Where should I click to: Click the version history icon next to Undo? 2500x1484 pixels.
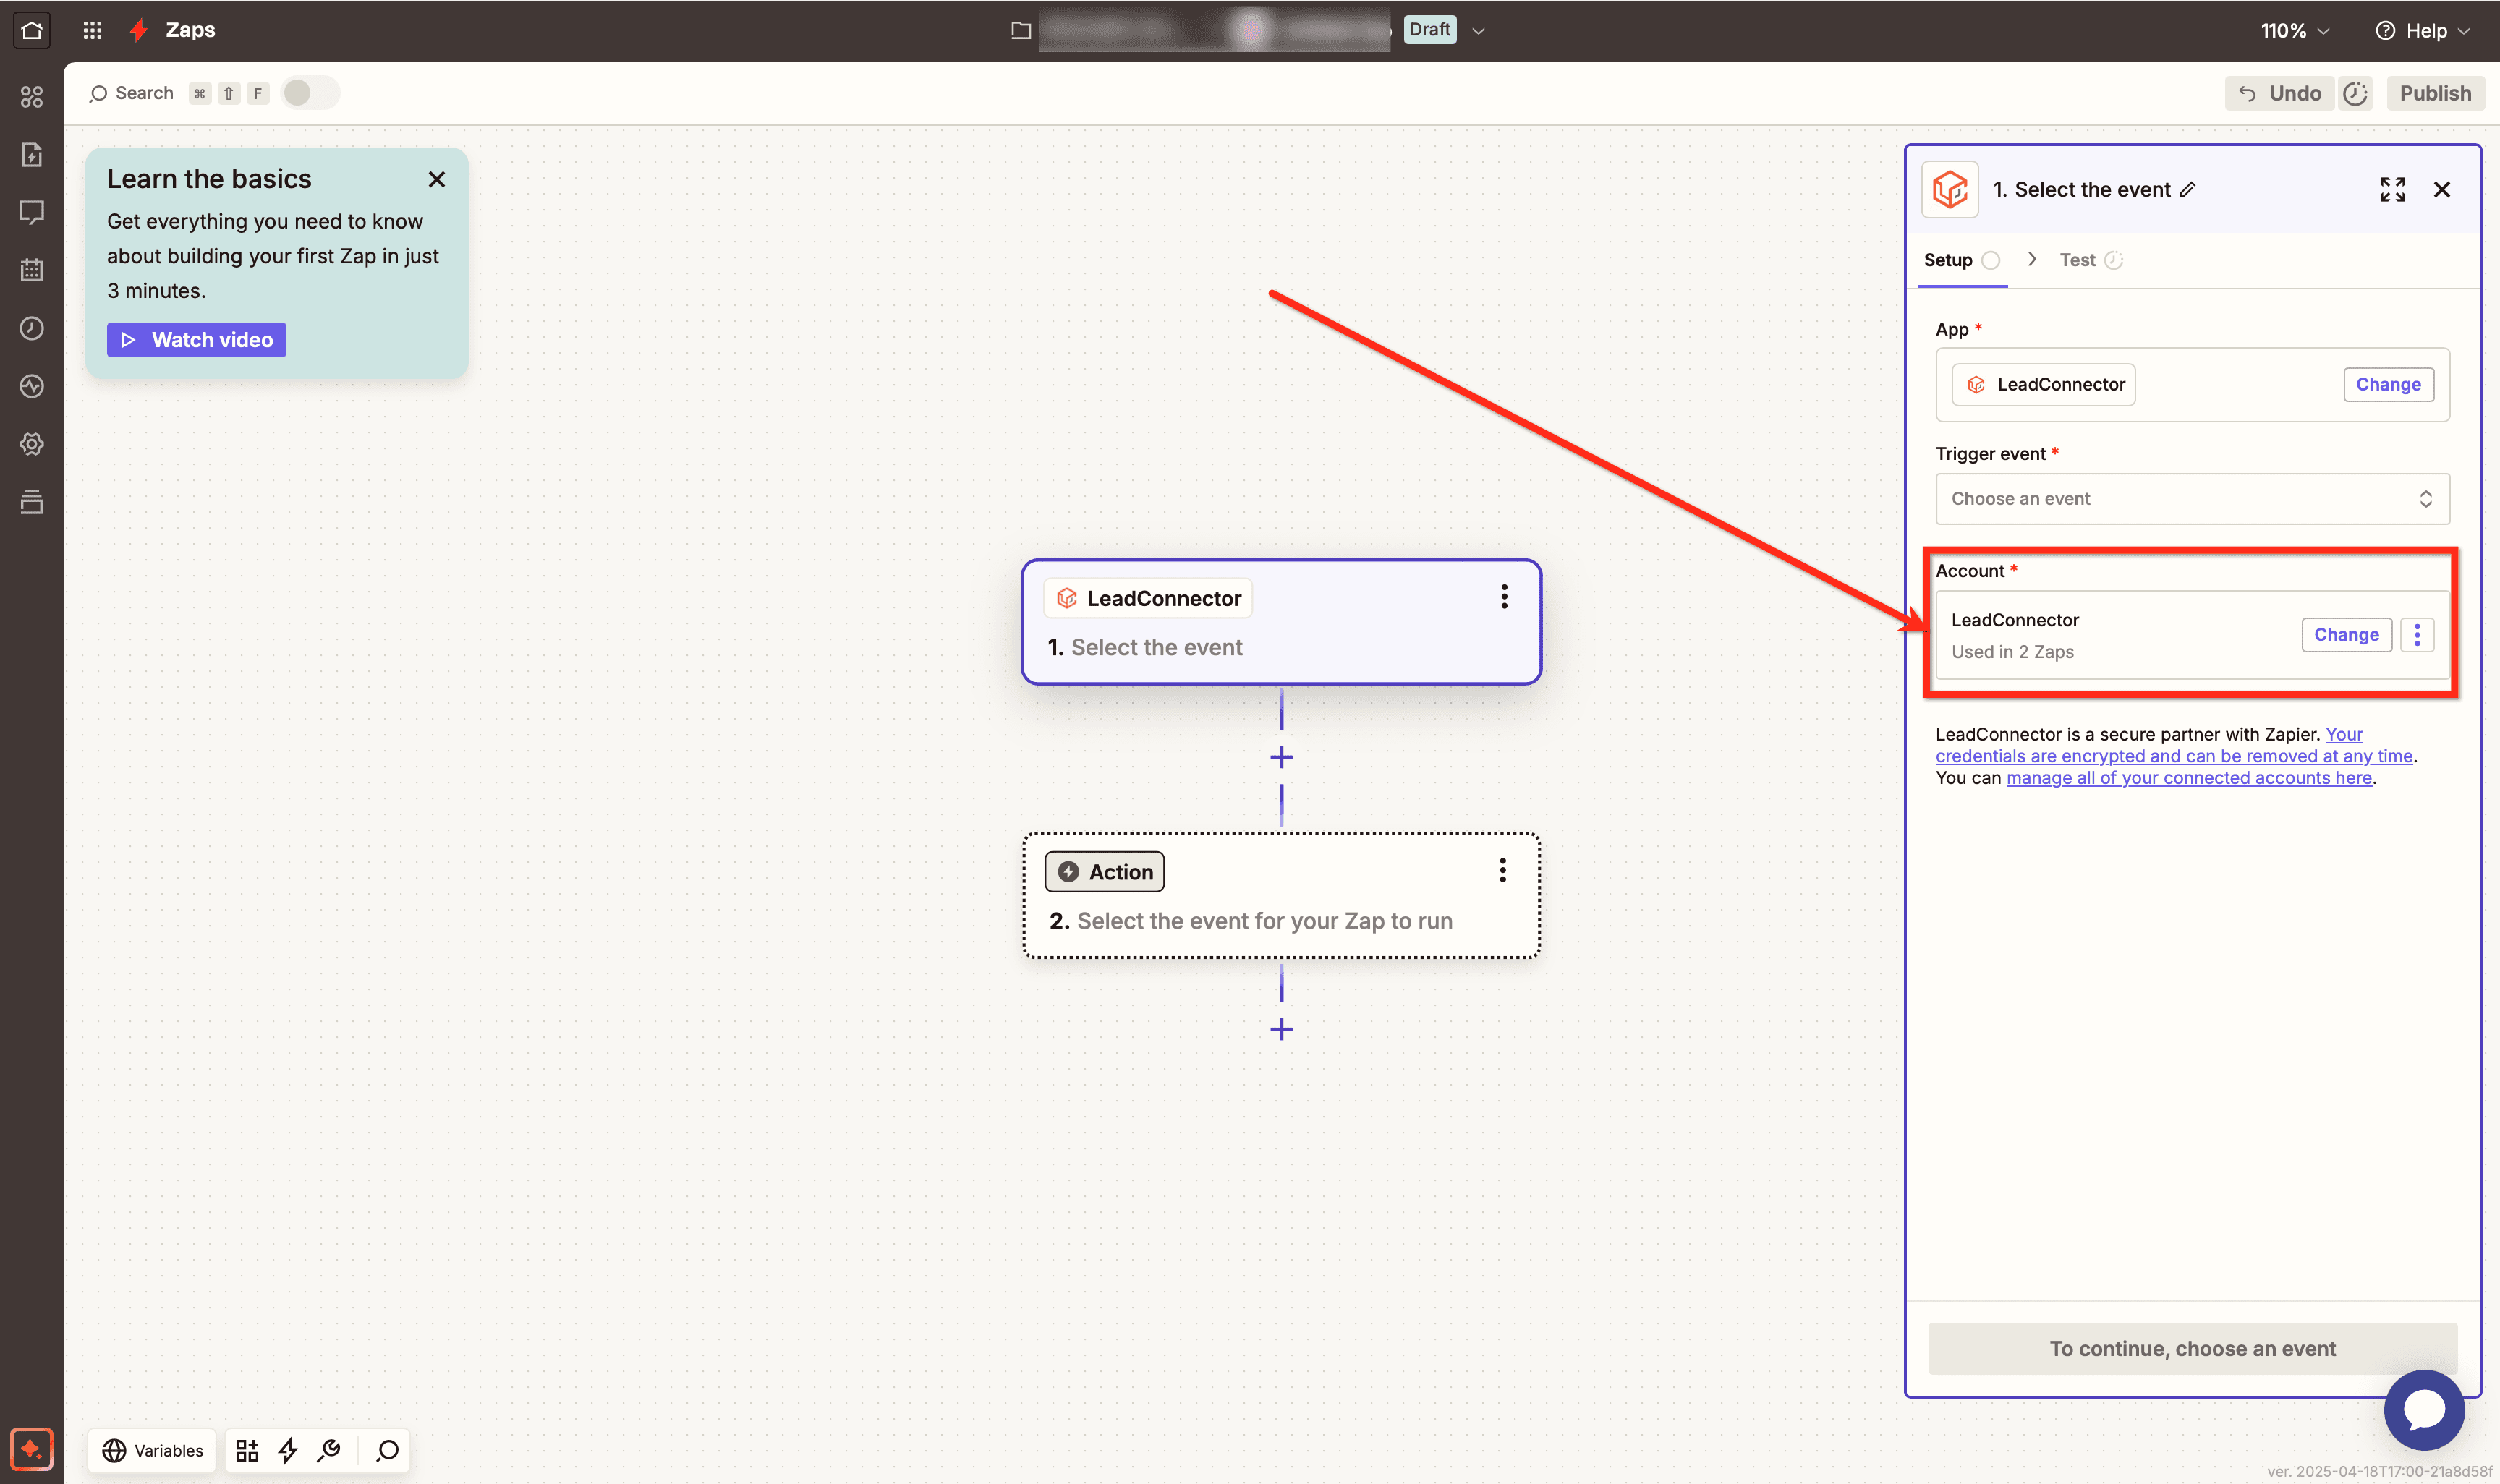pos(2355,93)
